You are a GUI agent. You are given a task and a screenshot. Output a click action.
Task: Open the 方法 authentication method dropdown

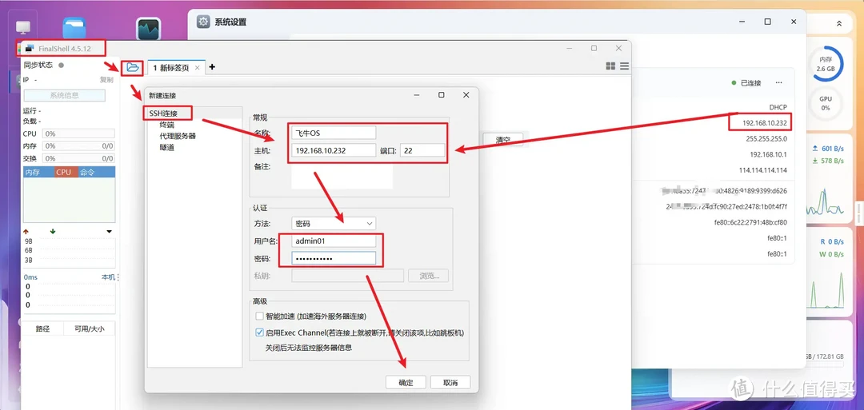(334, 224)
